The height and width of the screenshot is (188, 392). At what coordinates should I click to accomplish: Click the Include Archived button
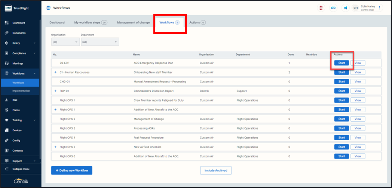coord(216,170)
